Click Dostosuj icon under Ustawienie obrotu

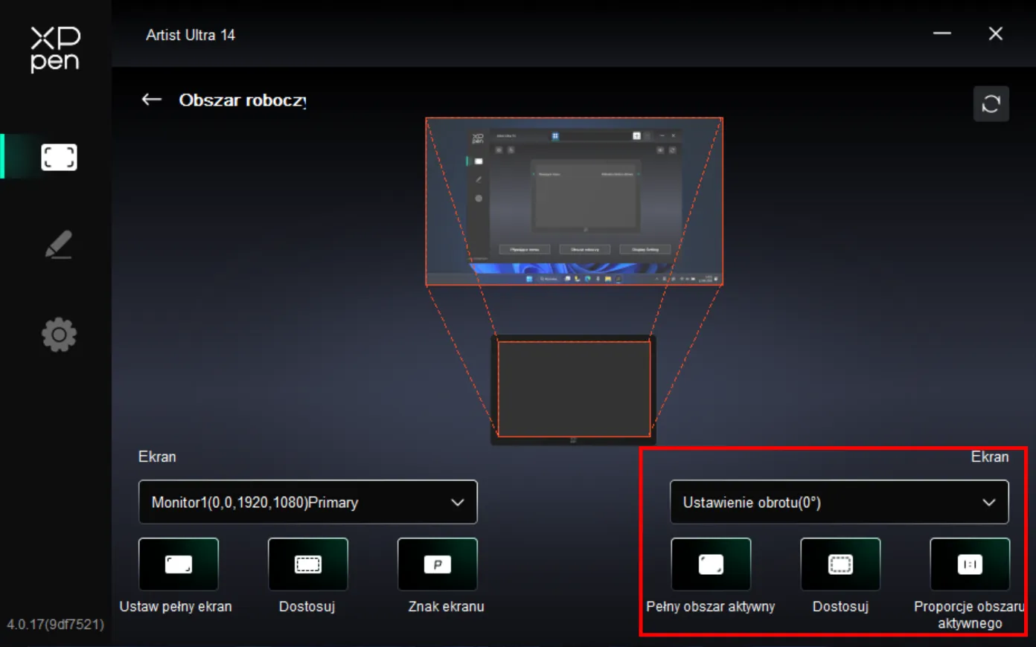coord(840,564)
